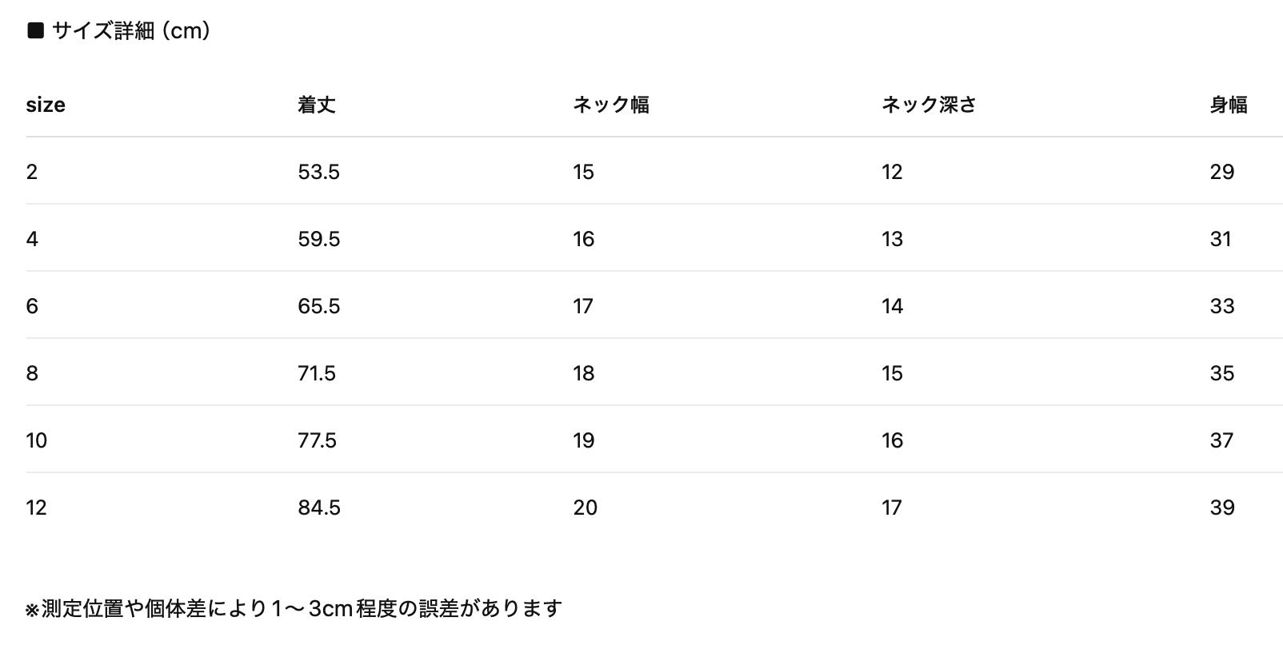Select the size 12 row label

pos(37,508)
